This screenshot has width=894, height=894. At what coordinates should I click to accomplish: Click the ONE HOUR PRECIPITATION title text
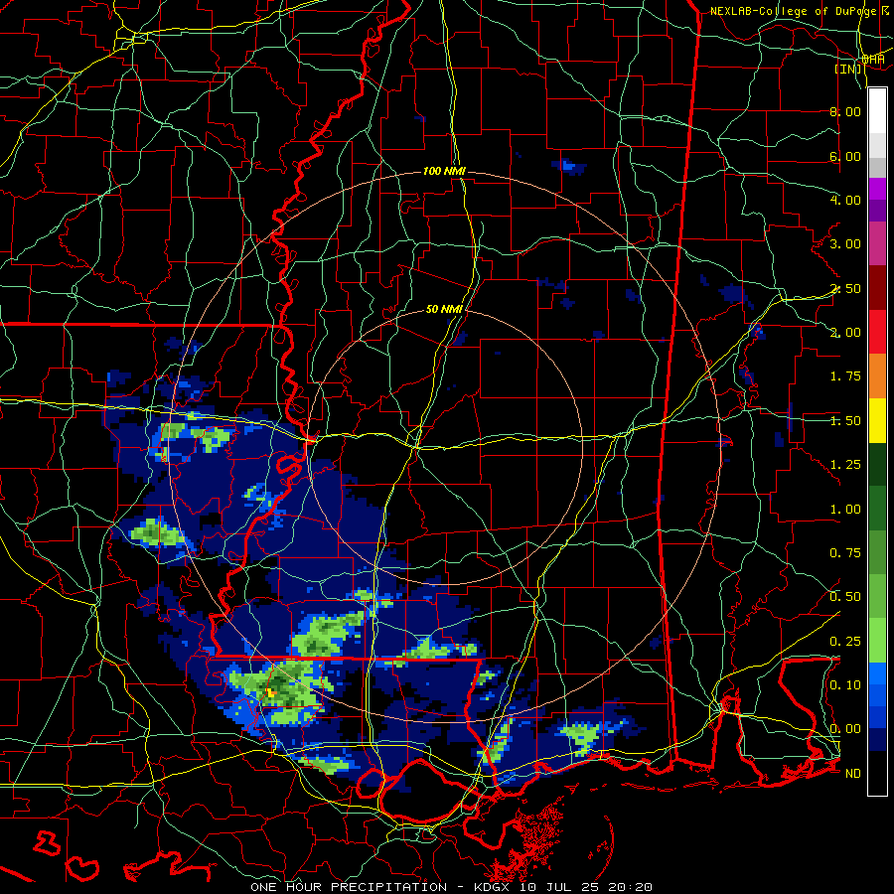click(349, 887)
